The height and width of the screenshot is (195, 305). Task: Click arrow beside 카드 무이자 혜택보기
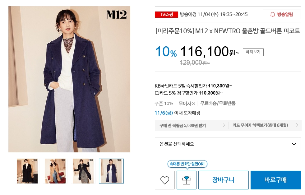pos(297,125)
